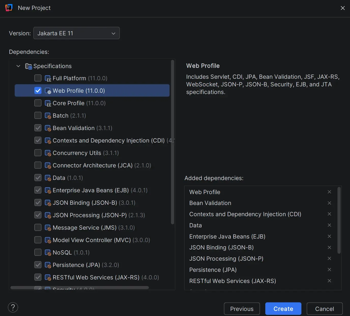Click the IntelliJ IDEA logo icon
The width and height of the screenshot is (350, 316).
tap(9, 8)
